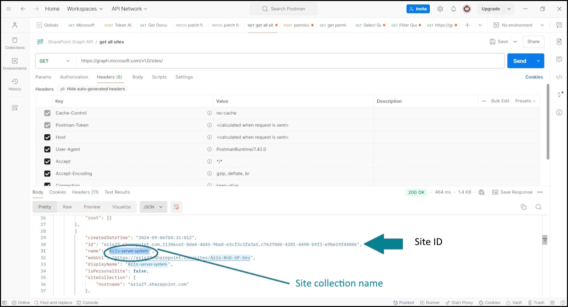This screenshot has height=307, width=568.
Task: Add a new request tab with plus
Action: (467, 25)
